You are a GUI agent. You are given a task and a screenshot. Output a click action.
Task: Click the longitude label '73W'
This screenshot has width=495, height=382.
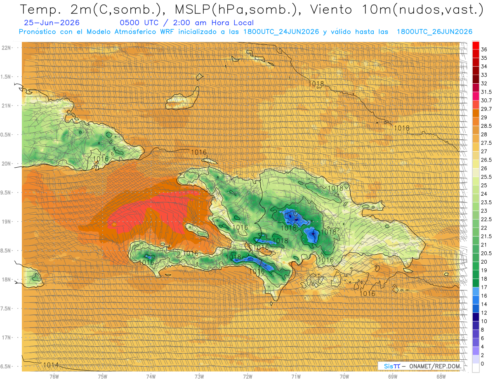coord(199,377)
